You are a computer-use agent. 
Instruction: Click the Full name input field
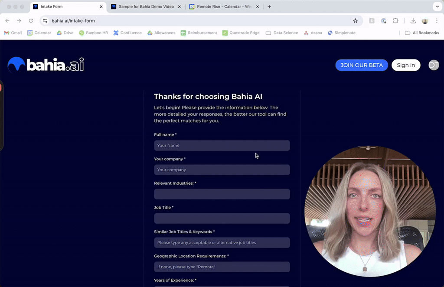[222, 146]
